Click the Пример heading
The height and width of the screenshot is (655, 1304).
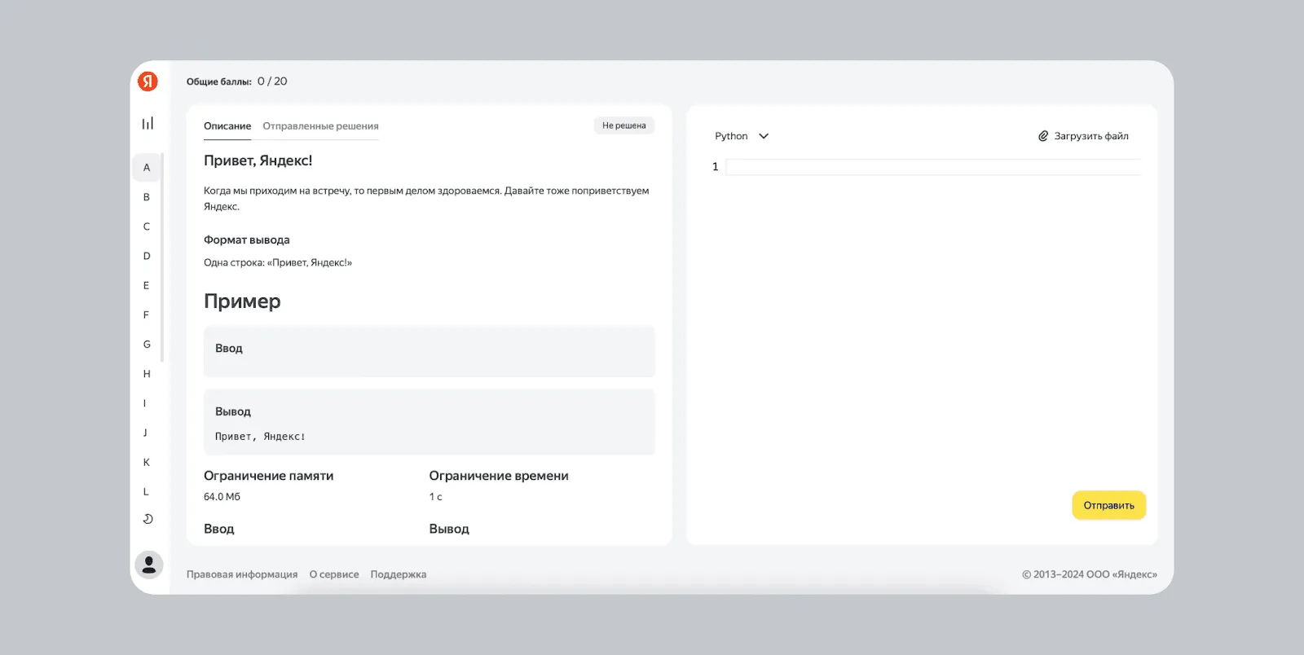click(242, 301)
